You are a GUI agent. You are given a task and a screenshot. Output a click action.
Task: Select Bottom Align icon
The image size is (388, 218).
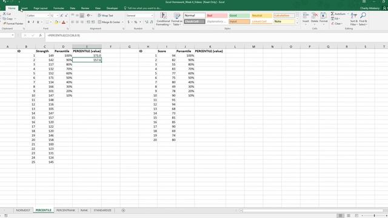tap(82, 15)
